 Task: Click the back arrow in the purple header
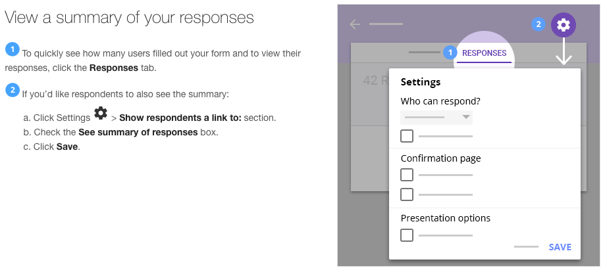355,25
